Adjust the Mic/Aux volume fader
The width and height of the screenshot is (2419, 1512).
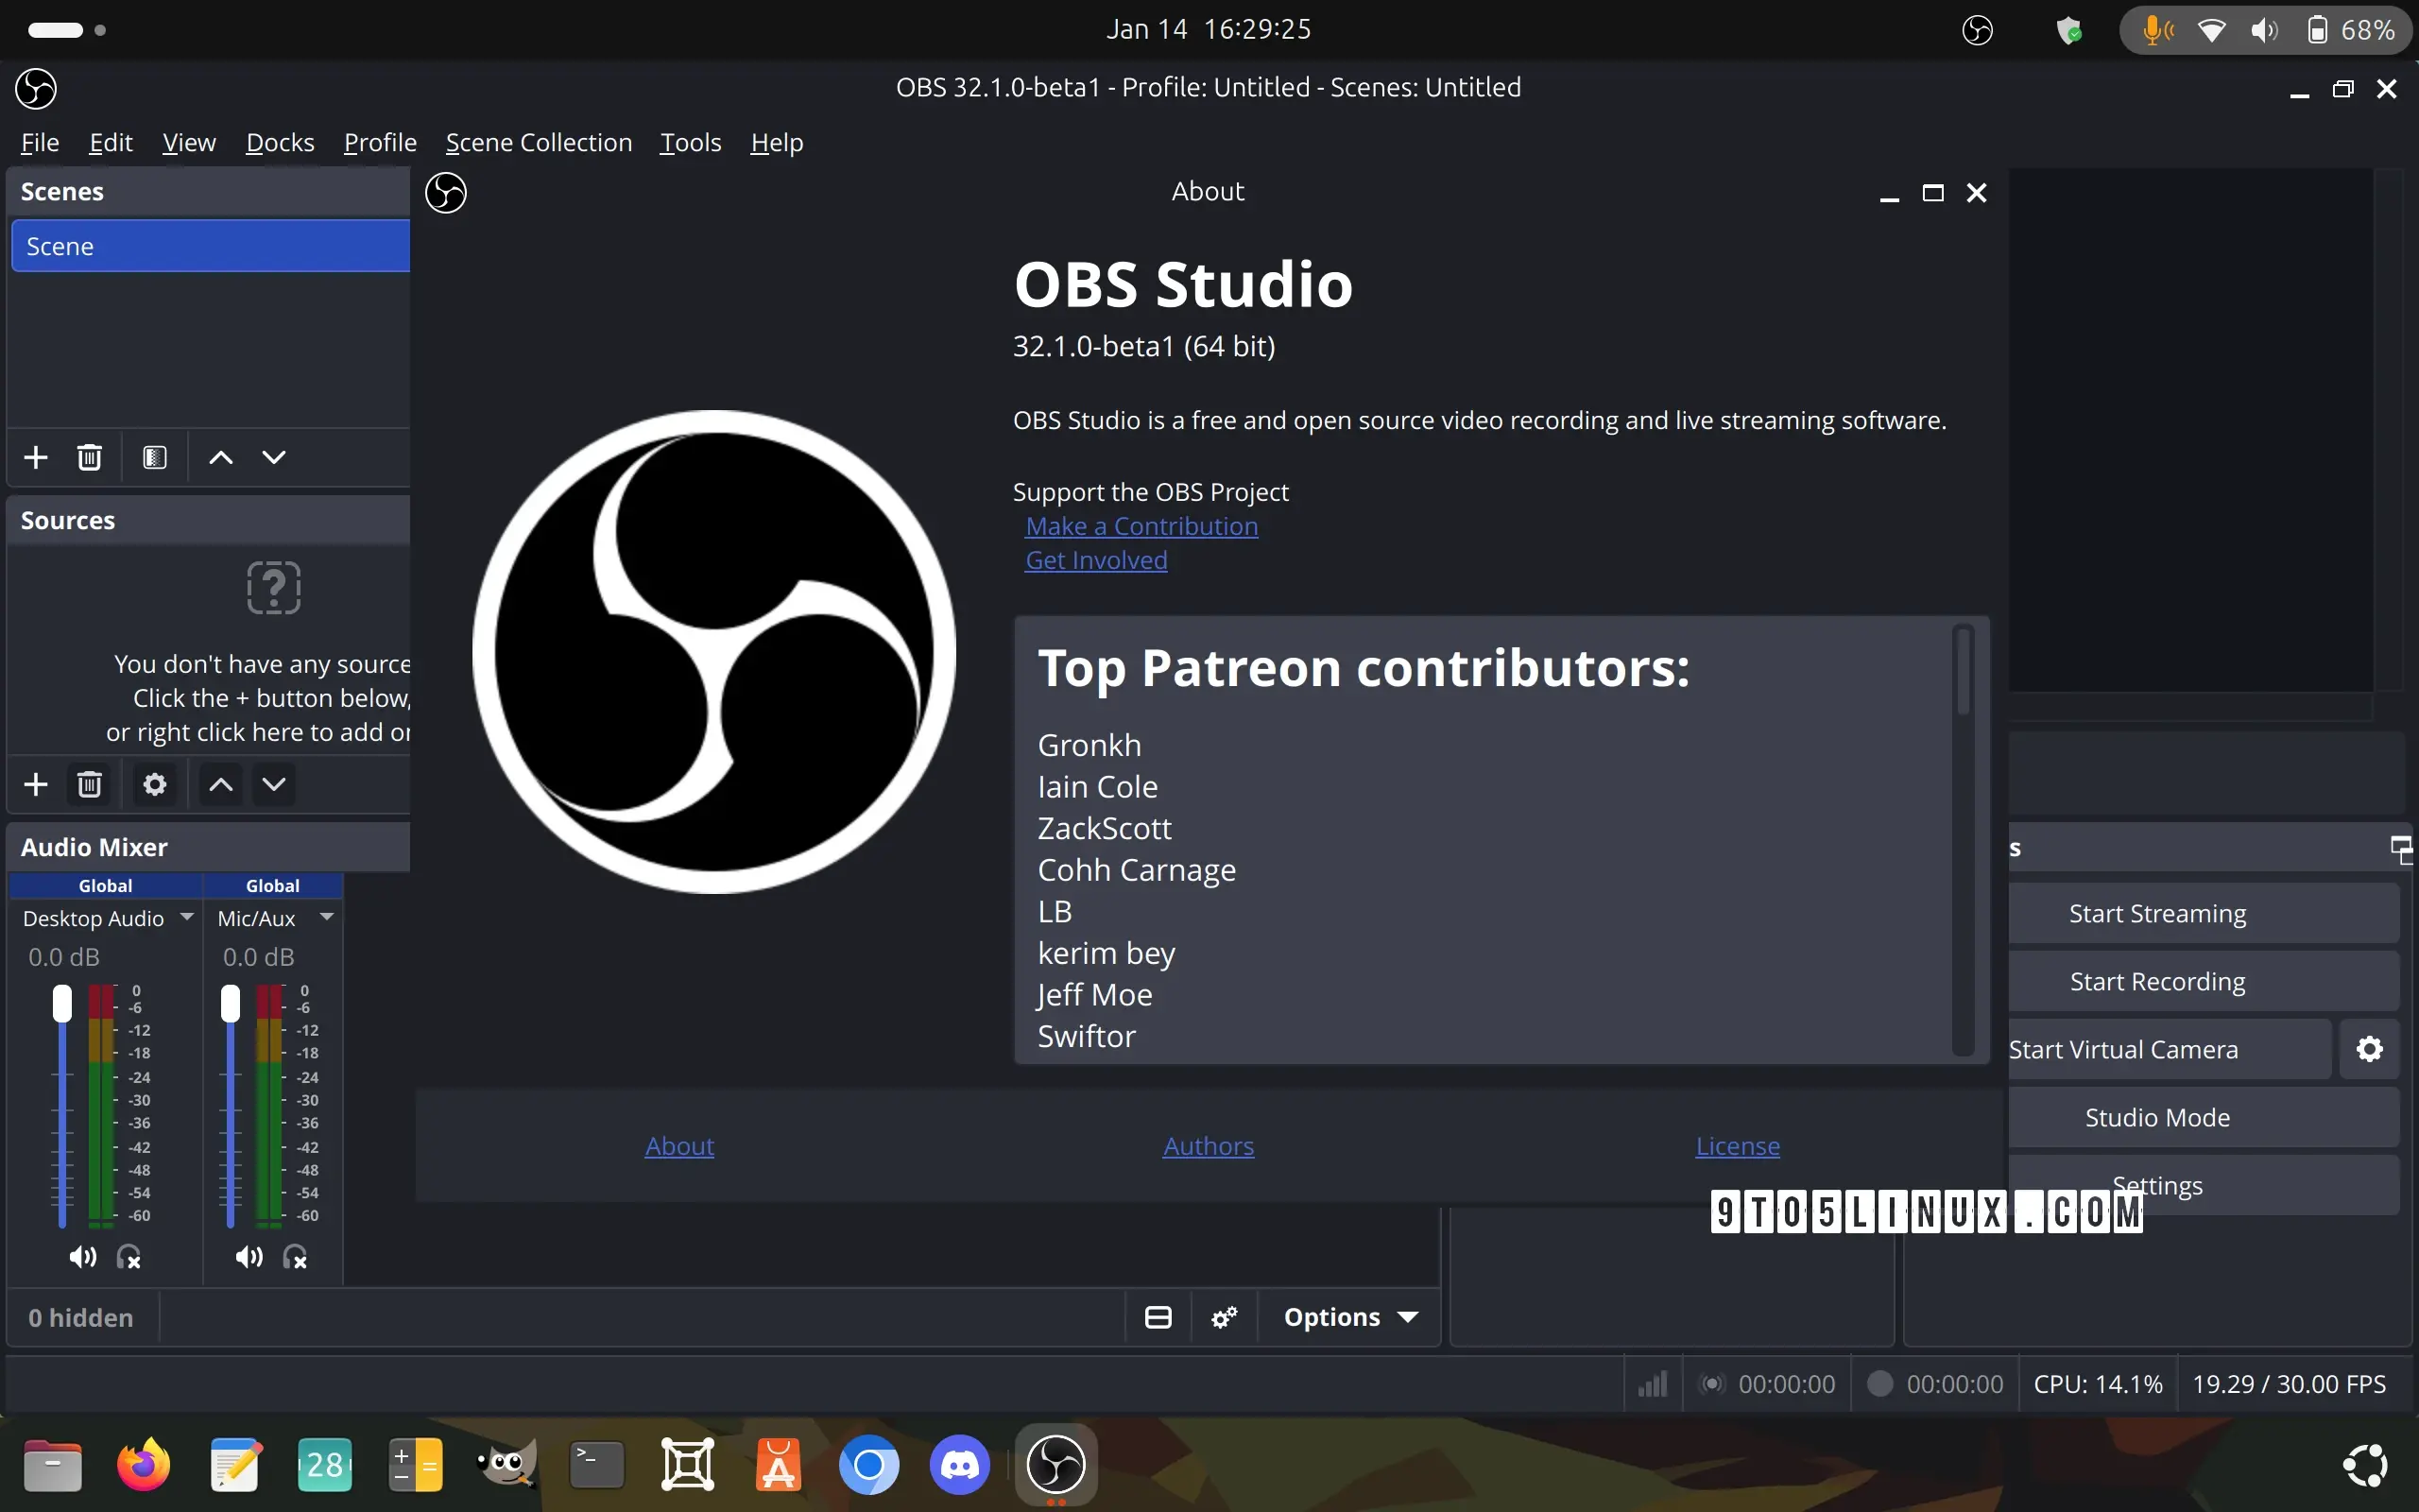coord(230,1004)
